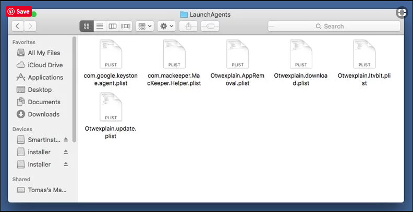Open Desktop in sidebar
Screen dimensions: 413x212
34,90
